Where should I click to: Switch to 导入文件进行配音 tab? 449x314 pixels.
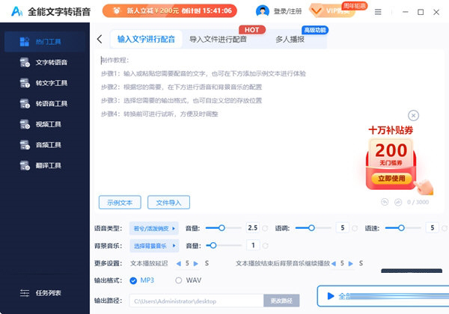click(x=218, y=39)
